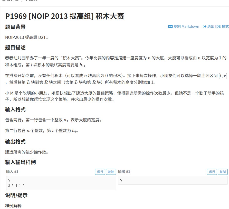Viewport: 229px width, 209px height.
Task: Click the paragraph starting 春春幼儿园举办了
Action: pyautogui.click(x=116, y=61)
